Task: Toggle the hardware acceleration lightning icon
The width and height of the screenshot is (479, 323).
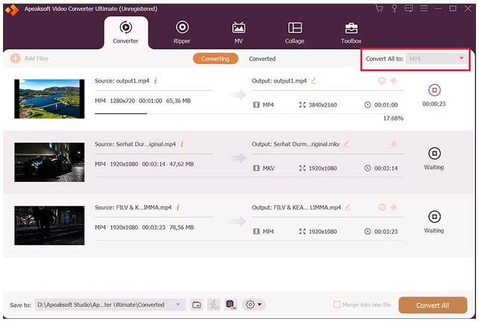Action: pyautogui.click(x=214, y=304)
